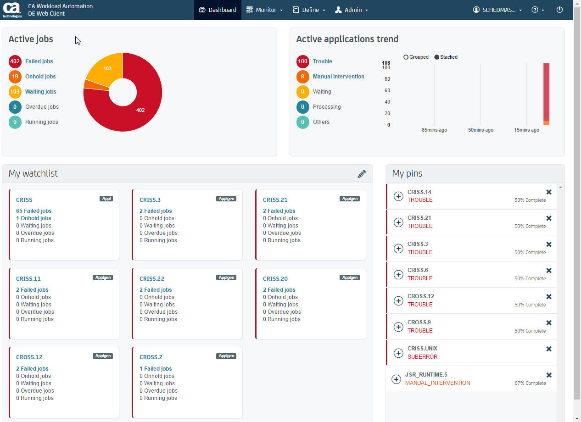Viewport: 581px width, 422px height.
Task: Open the Admin dropdown menu
Action: pos(352,10)
